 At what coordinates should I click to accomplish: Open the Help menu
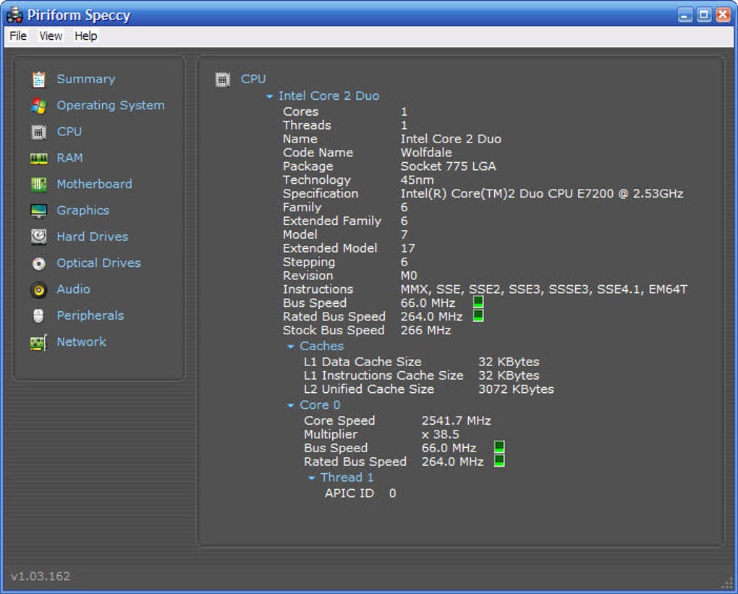[85, 36]
